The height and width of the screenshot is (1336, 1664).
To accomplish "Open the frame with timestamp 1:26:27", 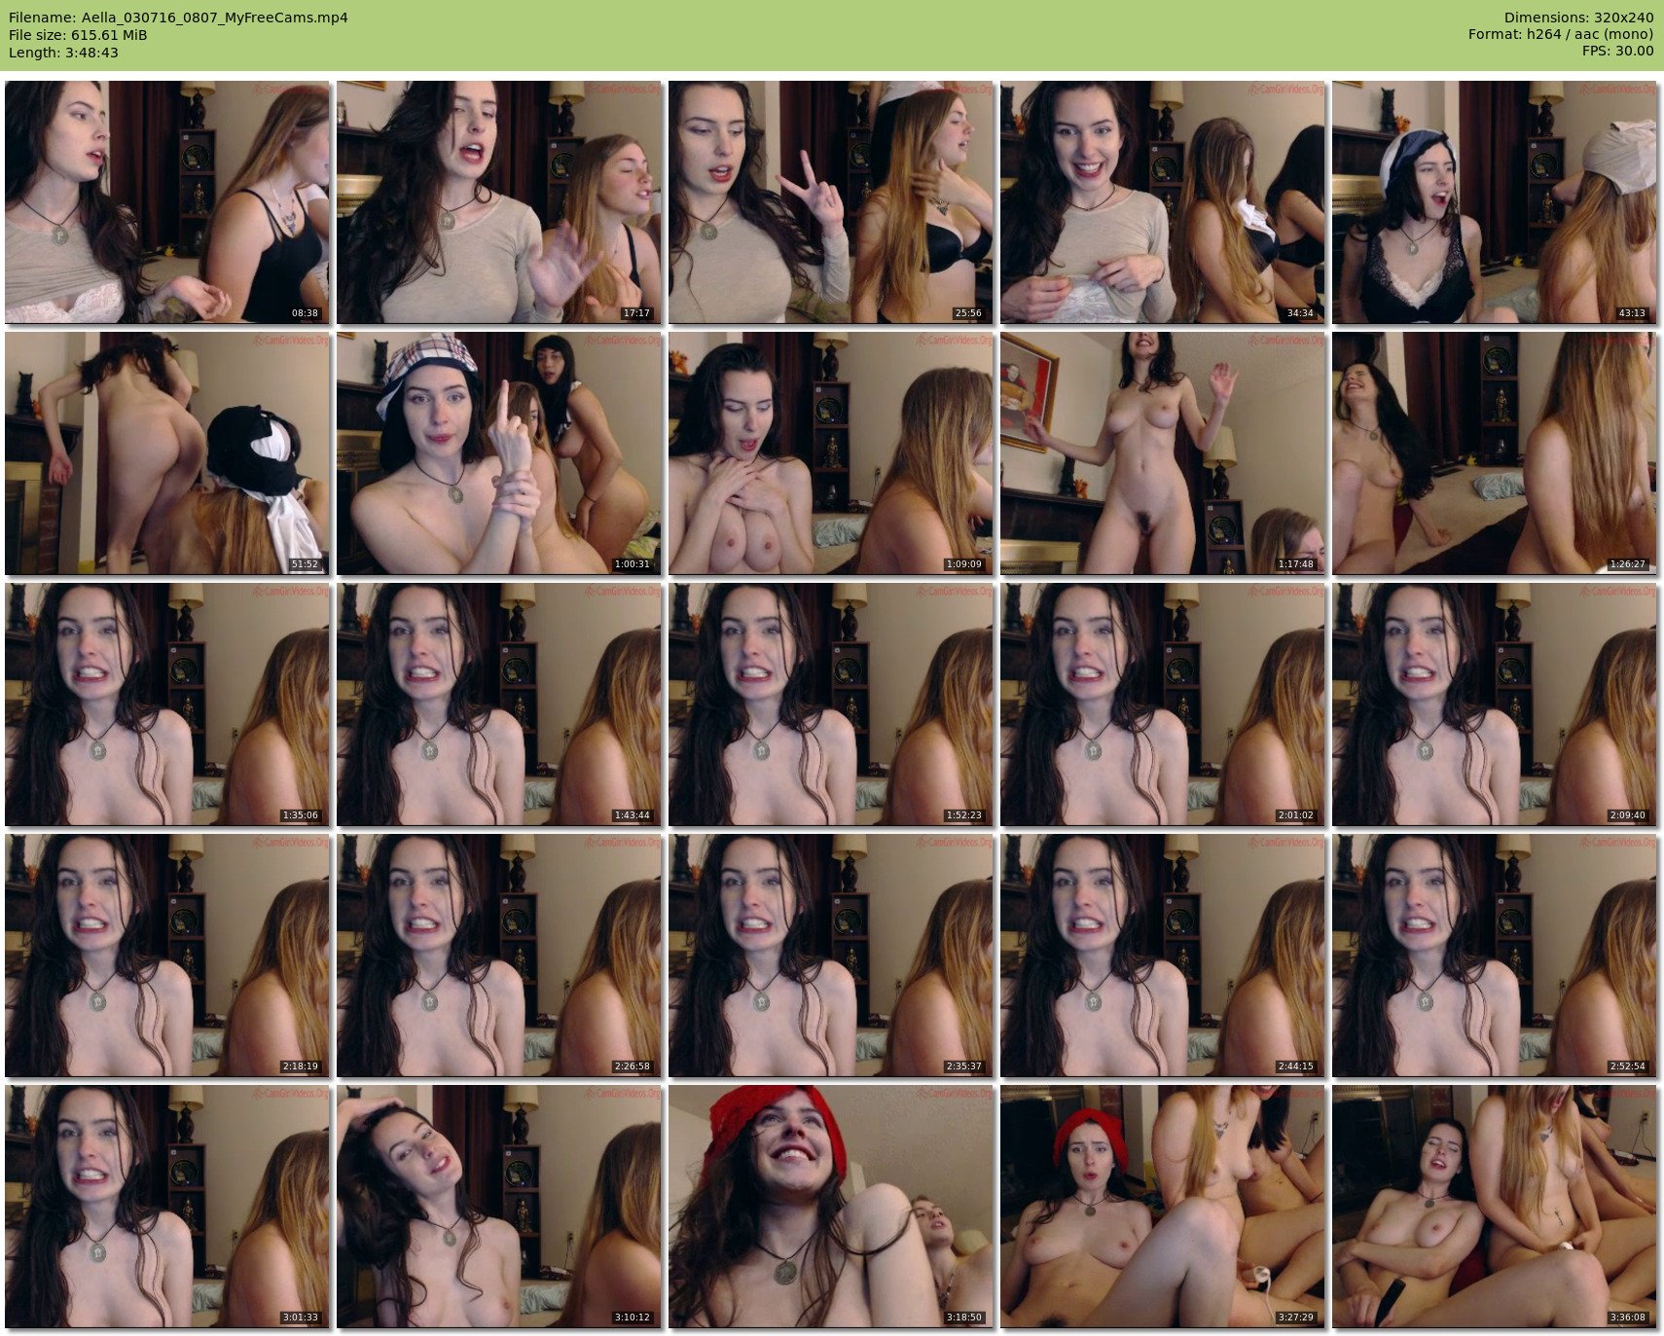I will coord(1495,453).
